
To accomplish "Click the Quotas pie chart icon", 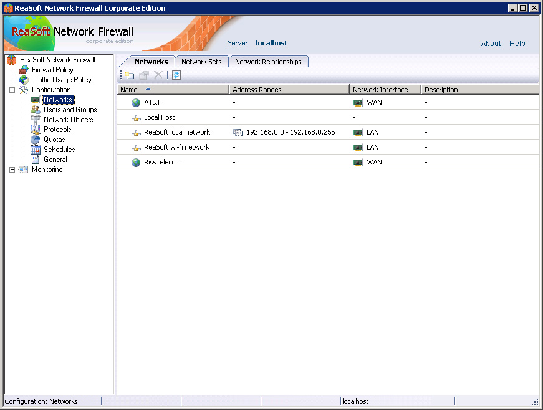I will tap(36, 140).
